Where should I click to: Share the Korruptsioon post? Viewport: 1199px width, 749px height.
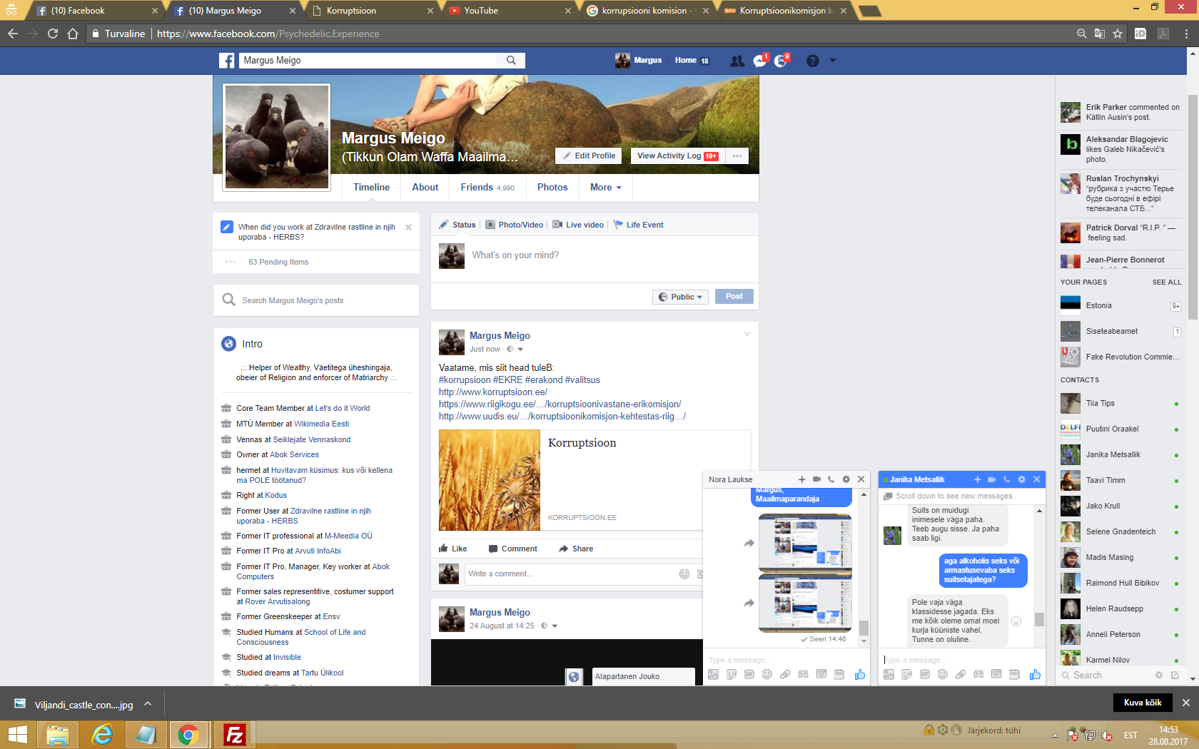[x=576, y=549]
